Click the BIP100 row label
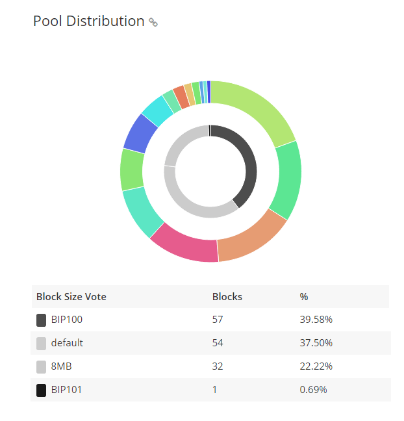404x421 pixels. point(67,320)
